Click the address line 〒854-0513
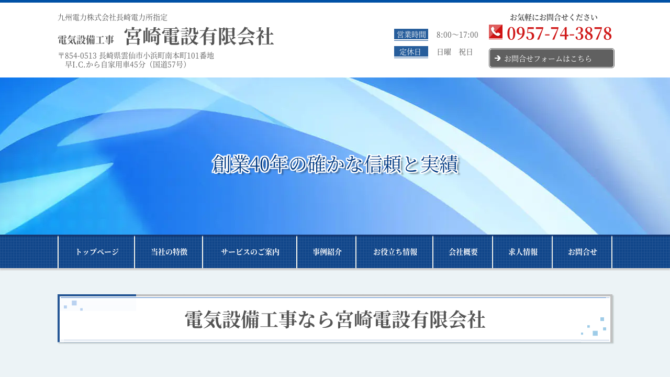This screenshot has width=670, height=377. point(136,56)
